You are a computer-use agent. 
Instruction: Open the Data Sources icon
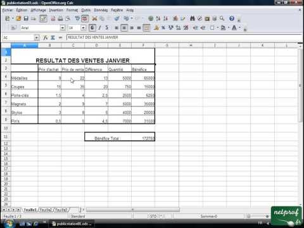(215, 18)
